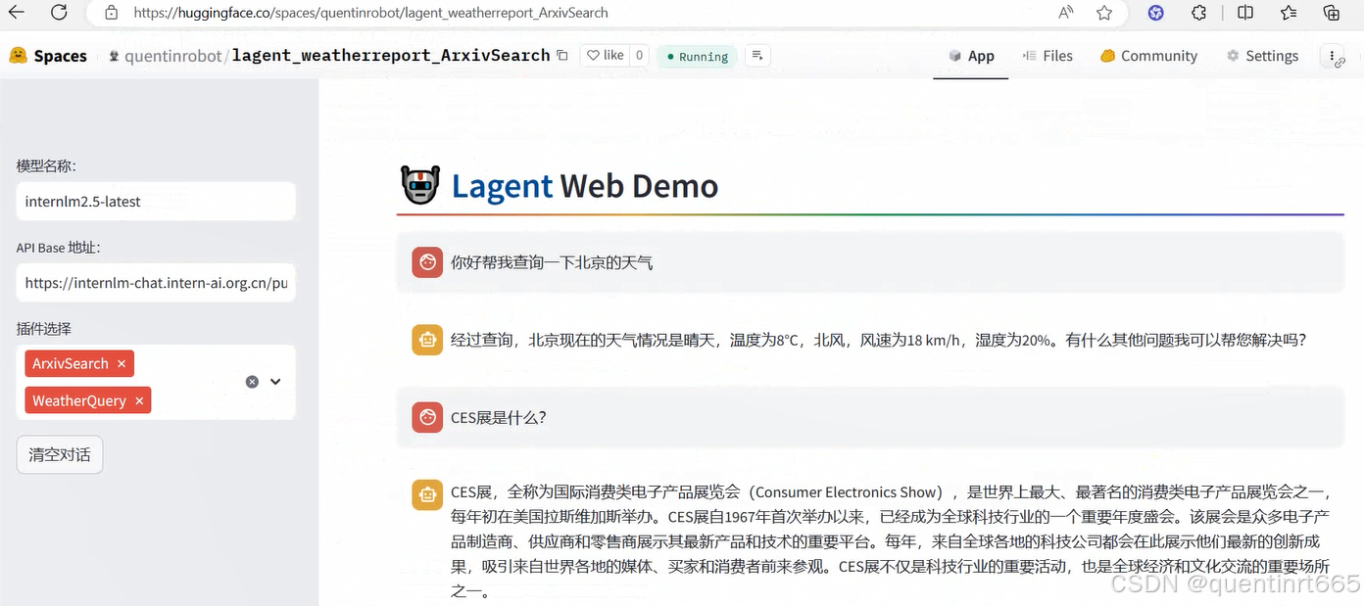Add page to favorites star icon

coord(1104,13)
